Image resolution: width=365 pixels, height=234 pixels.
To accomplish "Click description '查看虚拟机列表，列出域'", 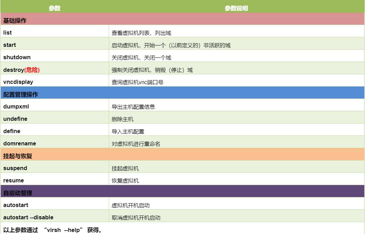I will (x=141, y=33).
